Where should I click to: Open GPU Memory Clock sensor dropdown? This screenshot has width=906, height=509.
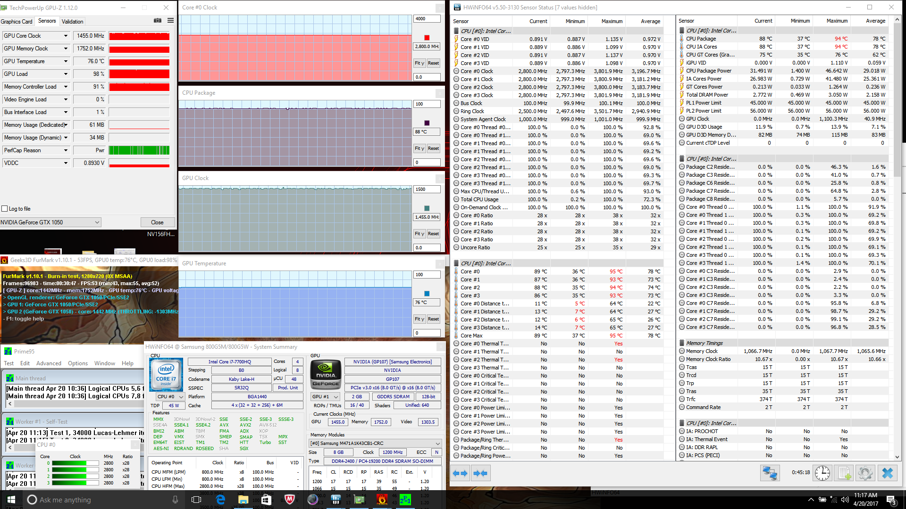66,49
